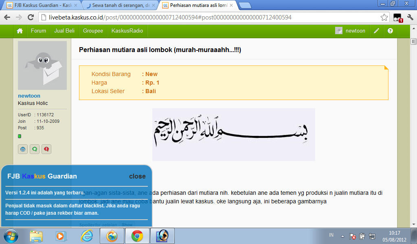The image size is (417, 244).
Task: Open the Windows Start menu
Action: click(x=11, y=236)
